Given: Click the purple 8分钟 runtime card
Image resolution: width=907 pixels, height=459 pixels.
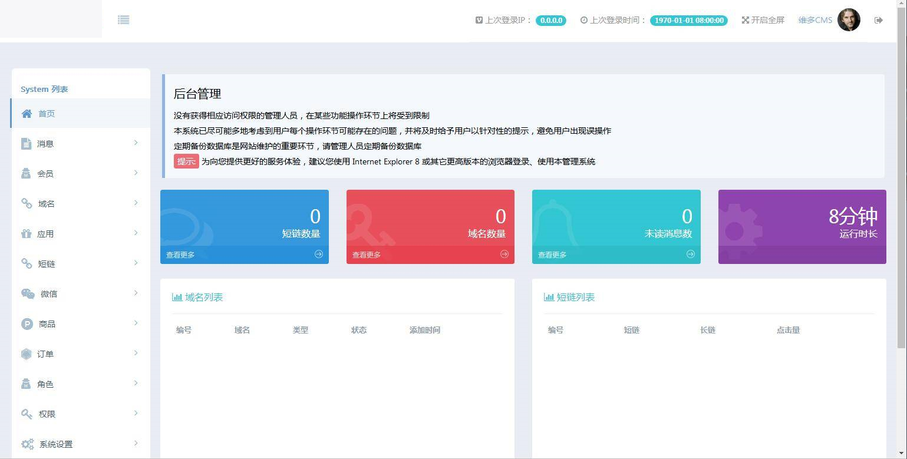Looking at the screenshot, I should 802,226.
